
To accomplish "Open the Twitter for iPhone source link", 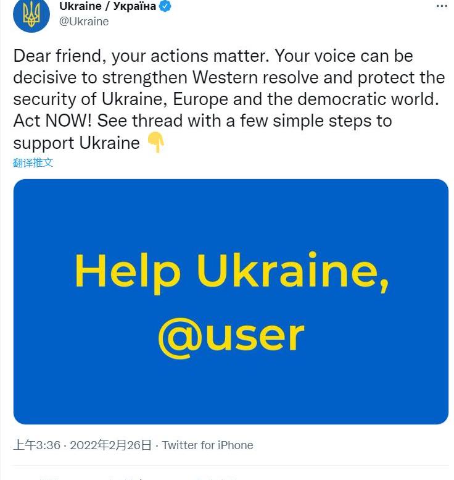I will pyautogui.click(x=208, y=445).
